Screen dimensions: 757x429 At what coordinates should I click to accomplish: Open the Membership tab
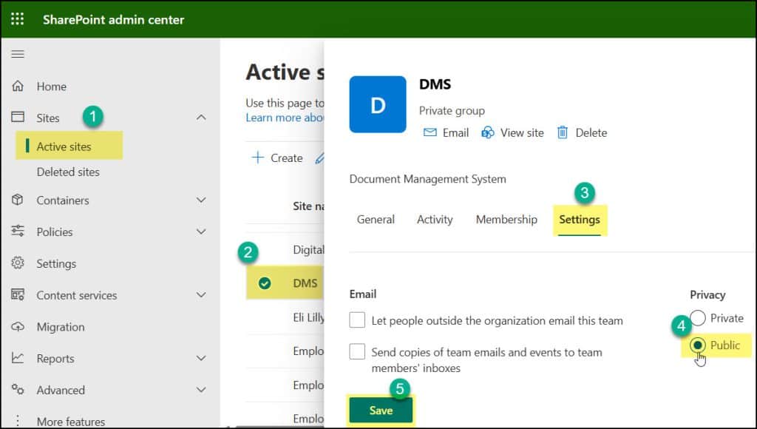click(x=506, y=220)
